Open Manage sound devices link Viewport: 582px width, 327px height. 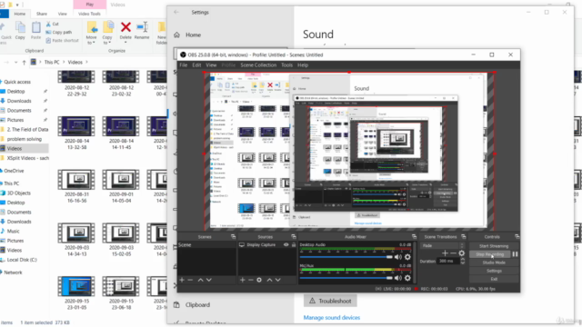332,318
